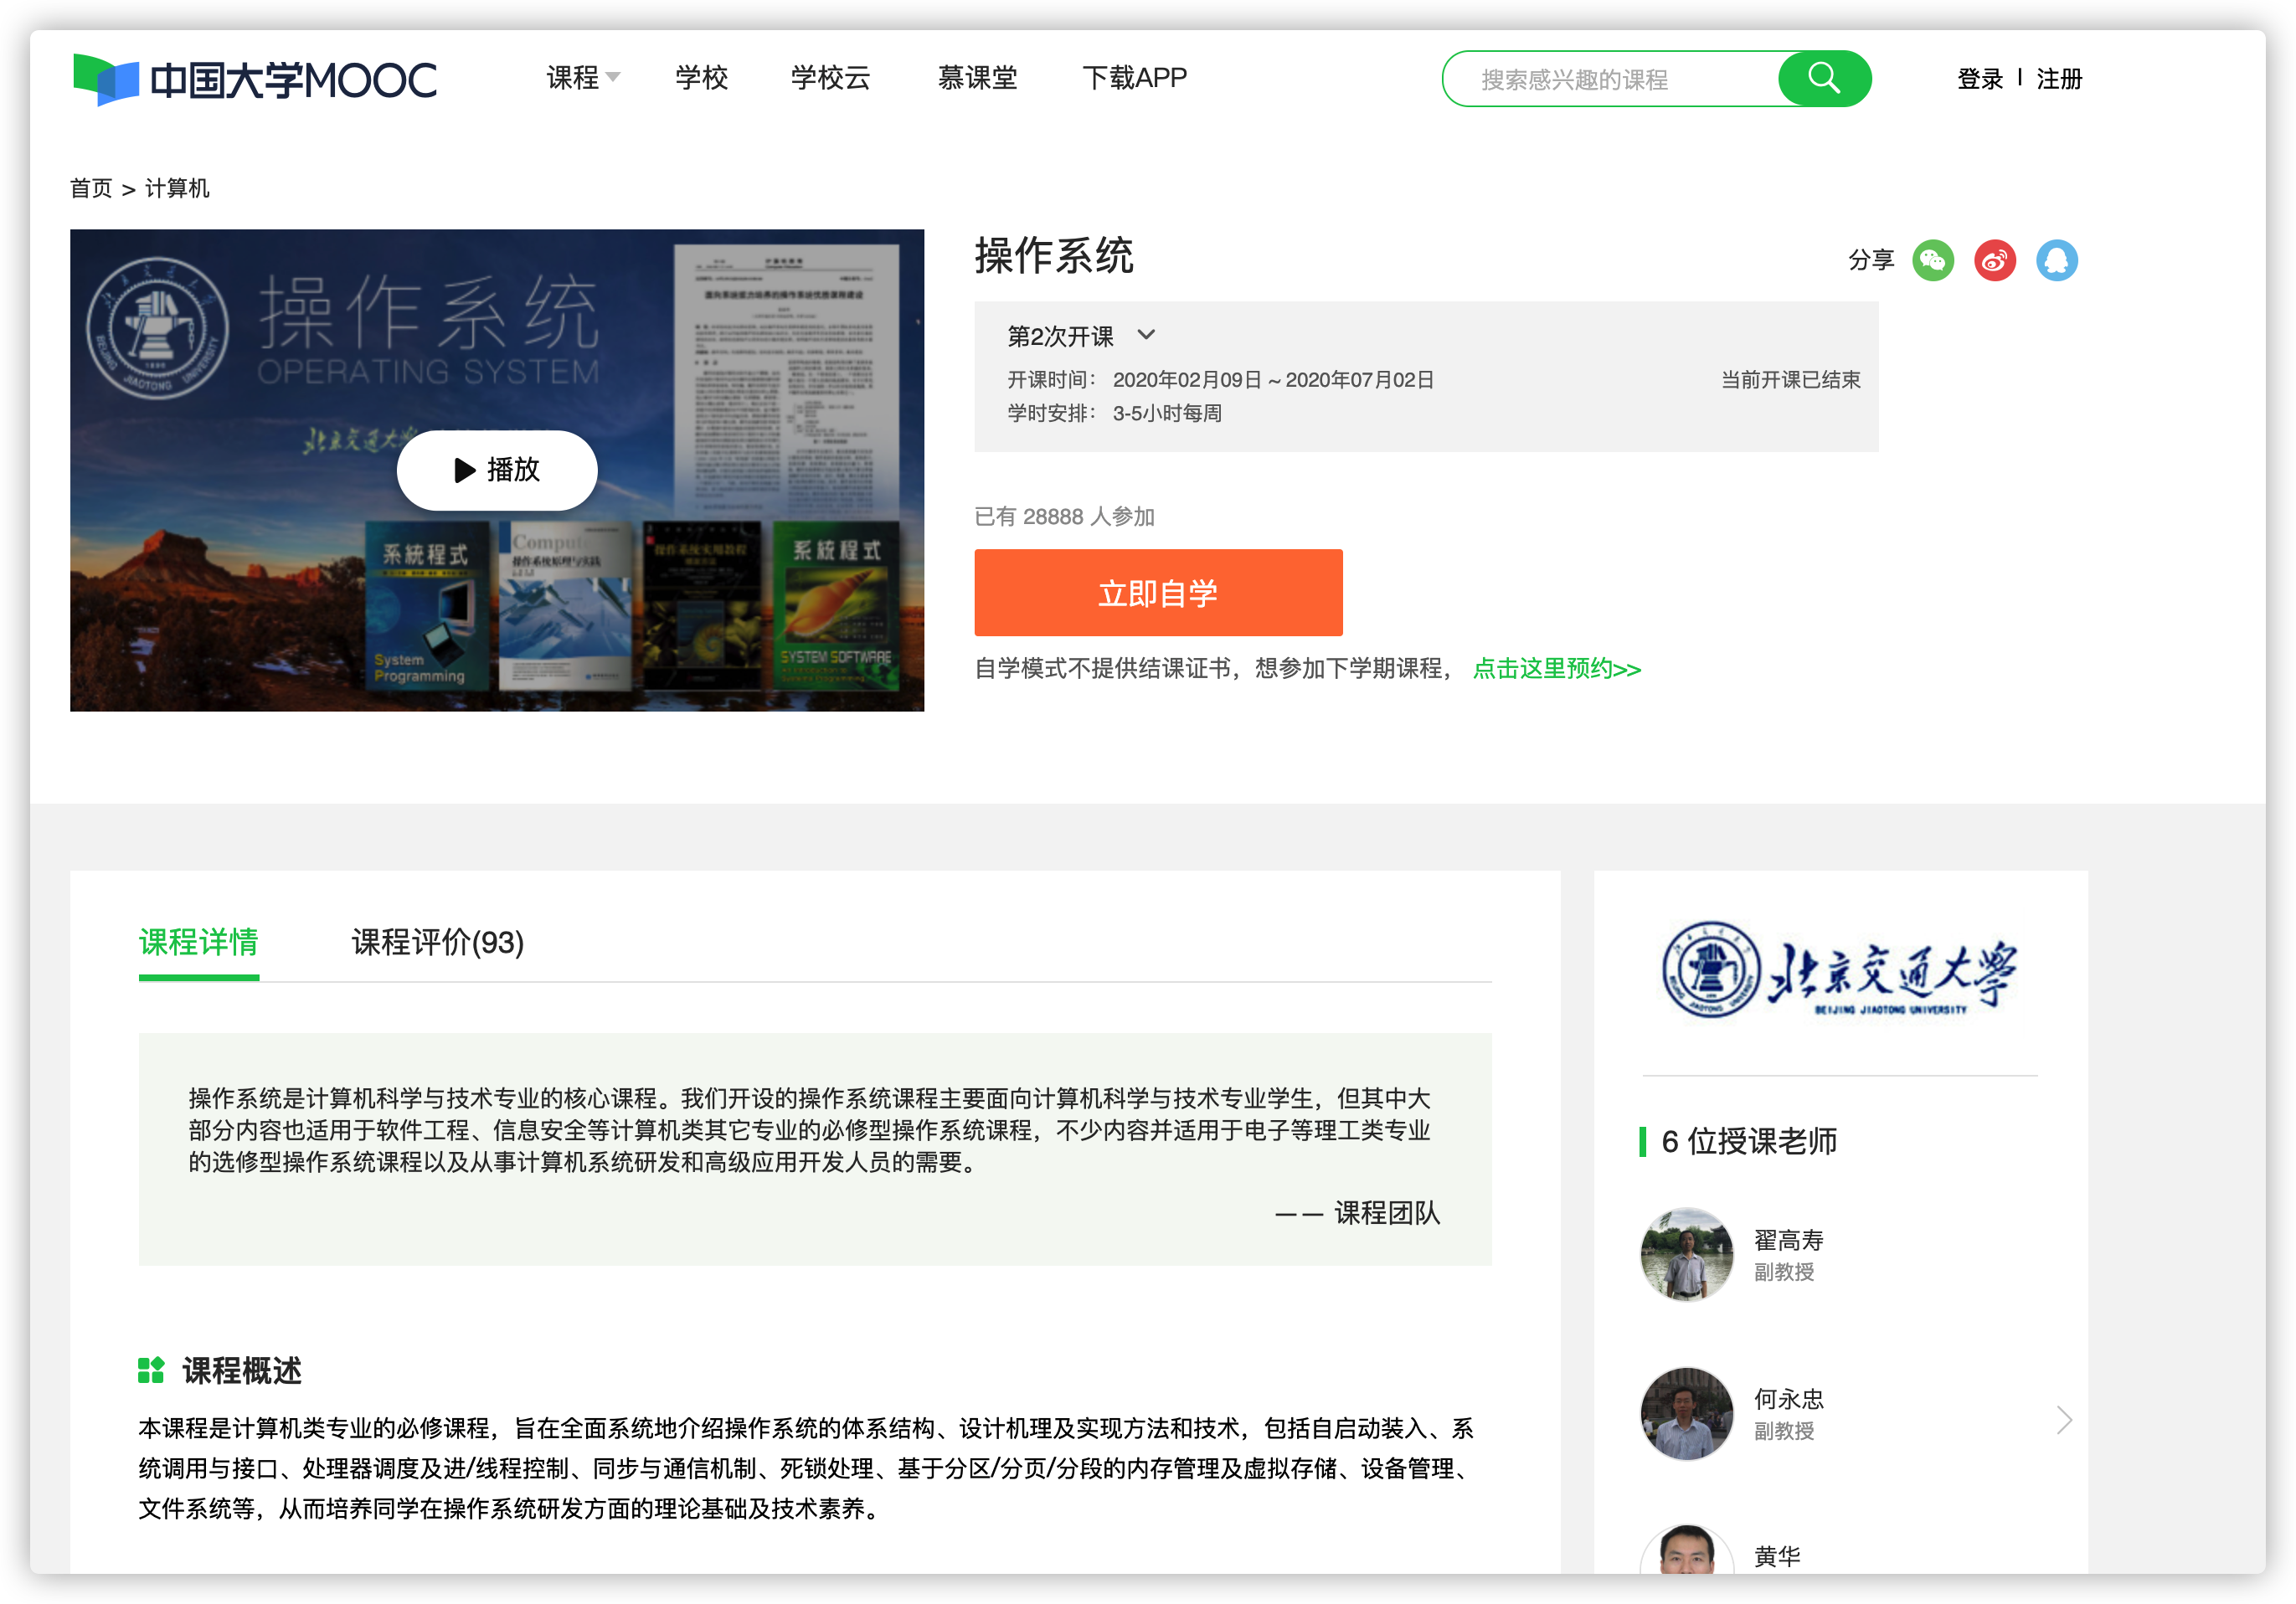Click 翟高寿 teacher avatar photo
The width and height of the screenshot is (2296, 1604).
[x=1686, y=1254]
